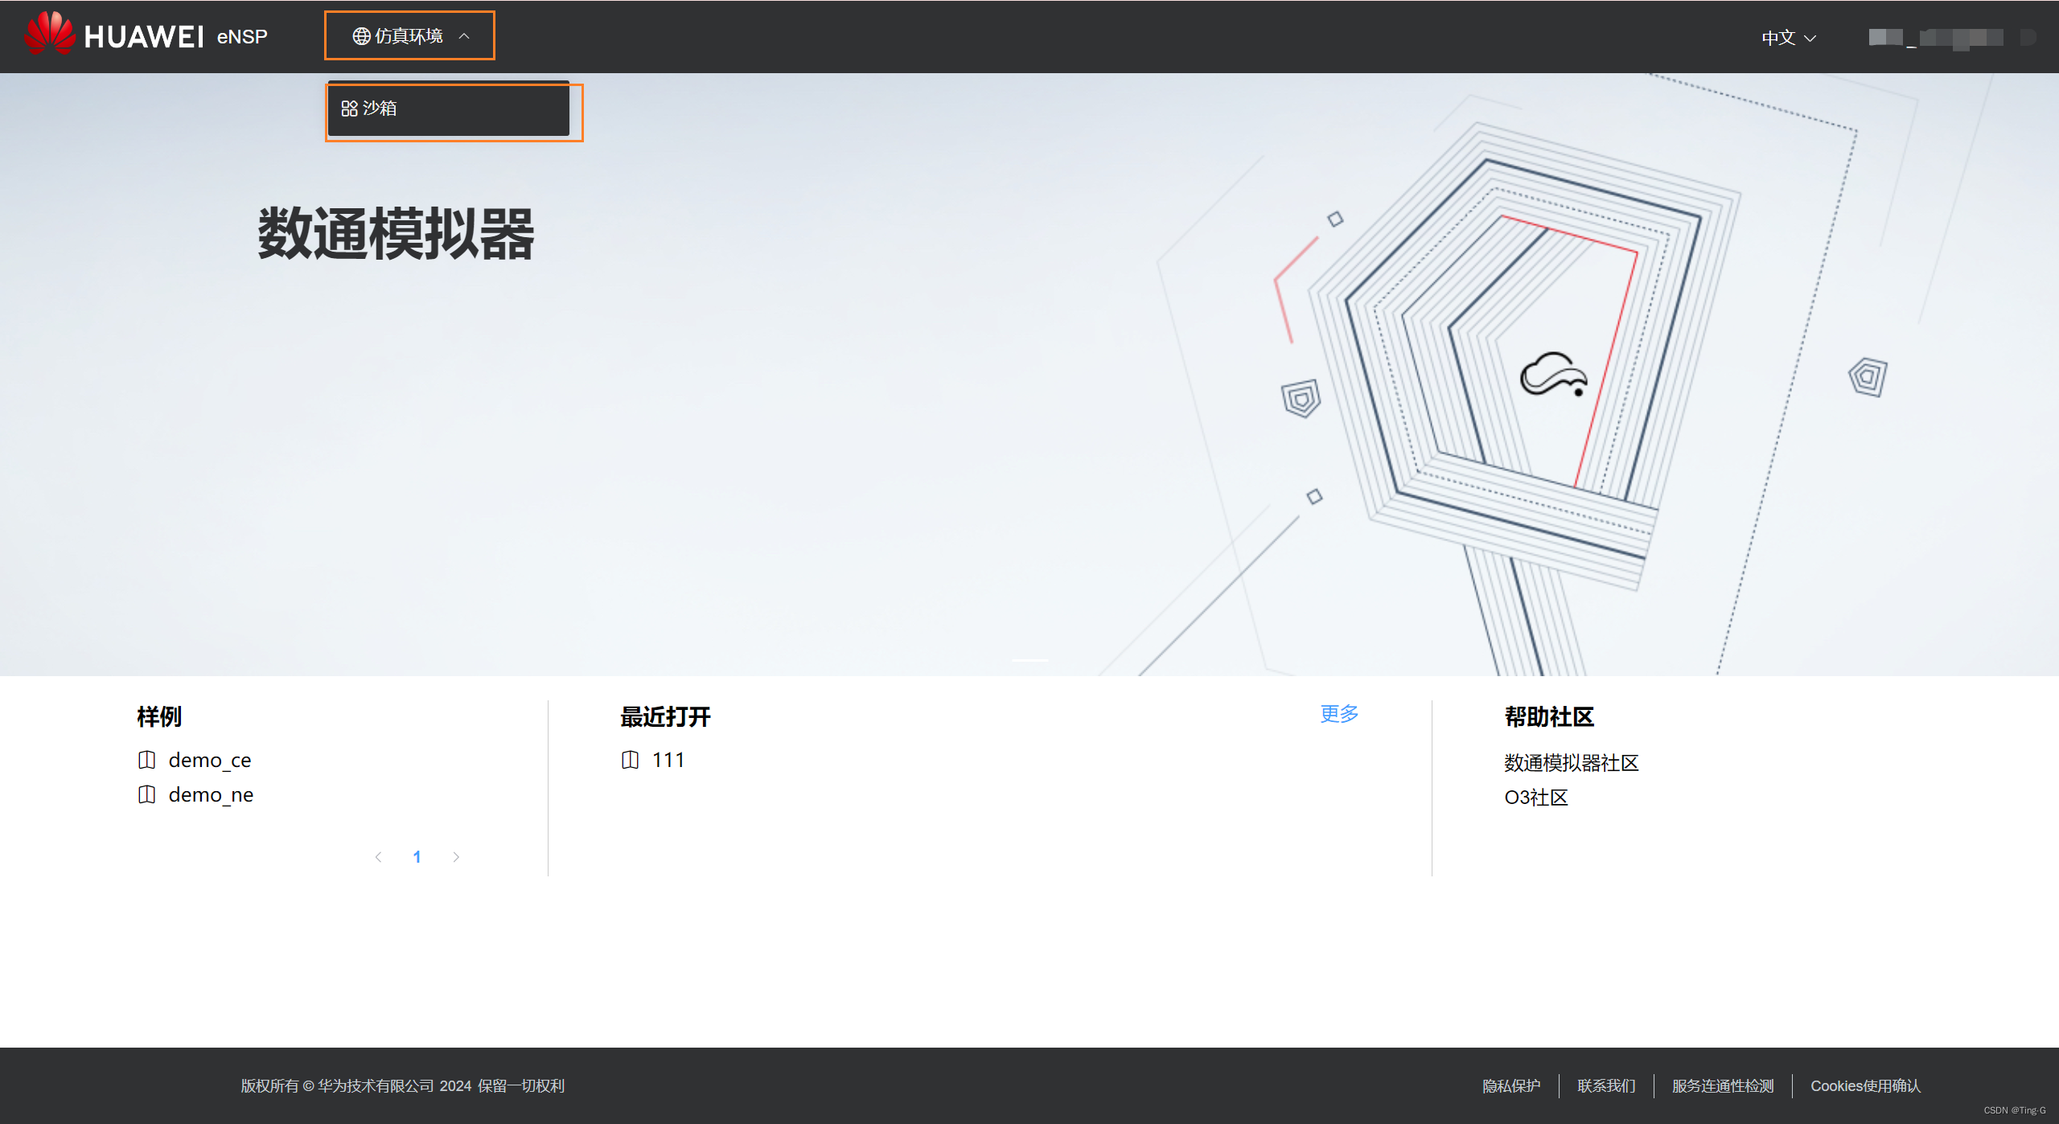This screenshot has height=1124, width=2059.
Task: Click the book icon next to demo_ne
Action: (x=146, y=794)
